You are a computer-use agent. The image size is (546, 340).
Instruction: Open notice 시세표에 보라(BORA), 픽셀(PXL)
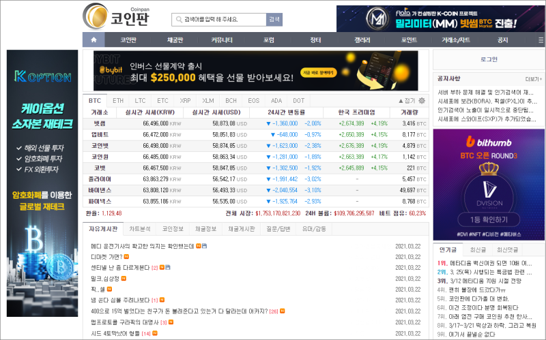487,101
